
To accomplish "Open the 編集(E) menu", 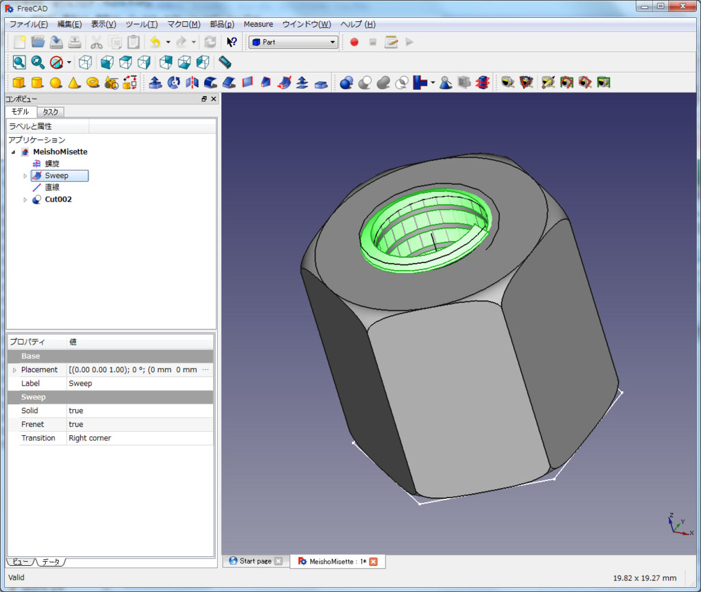I will [x=69, y=24].
